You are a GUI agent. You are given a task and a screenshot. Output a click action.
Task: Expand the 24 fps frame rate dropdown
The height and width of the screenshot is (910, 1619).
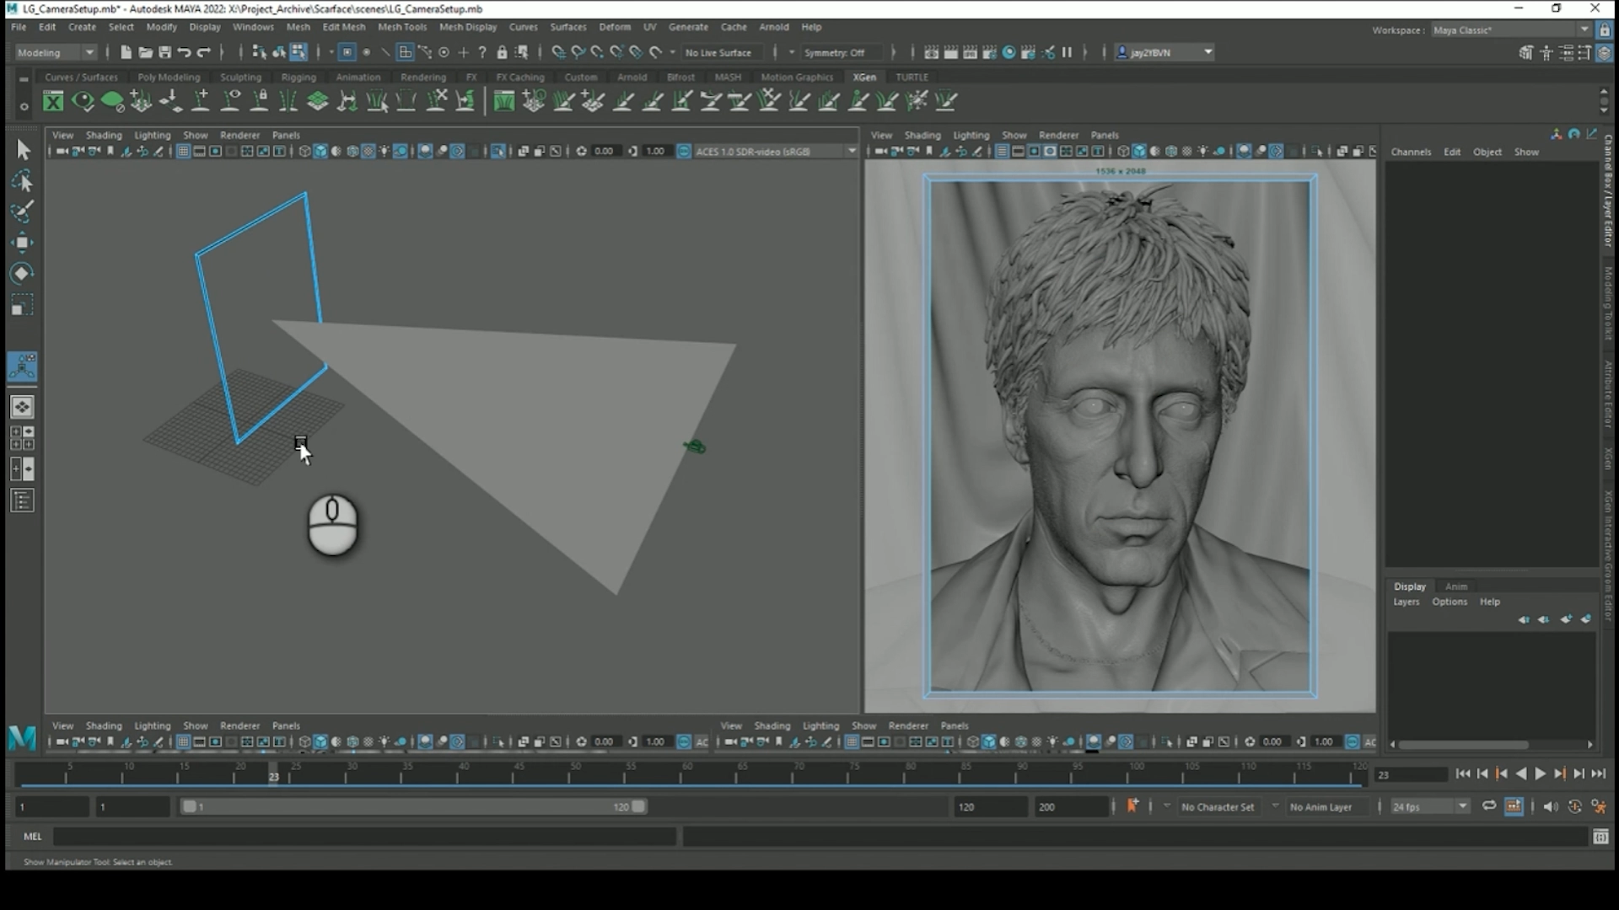click(1463, 806)
